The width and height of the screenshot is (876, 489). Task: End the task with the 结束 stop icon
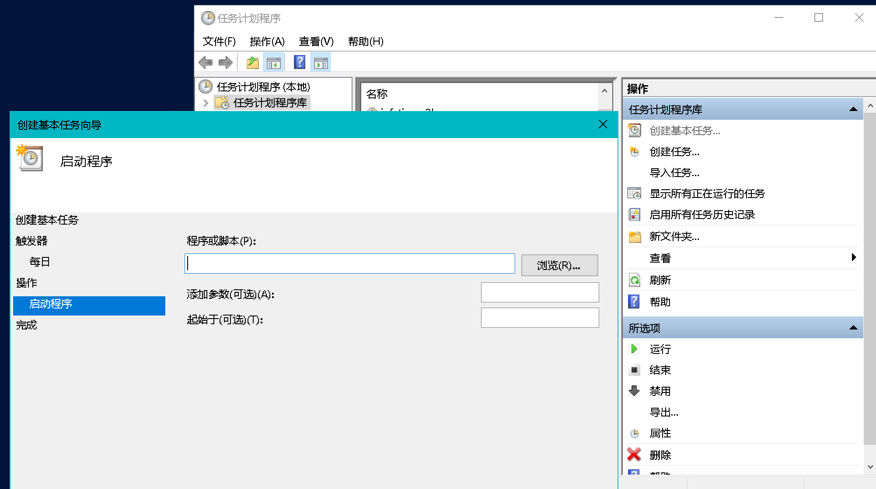tap(634, 370)
